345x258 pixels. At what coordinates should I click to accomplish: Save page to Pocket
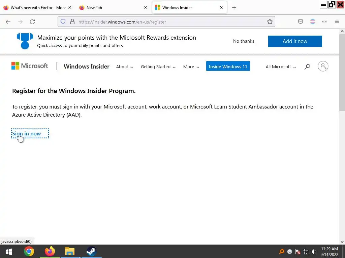[301, 22]
